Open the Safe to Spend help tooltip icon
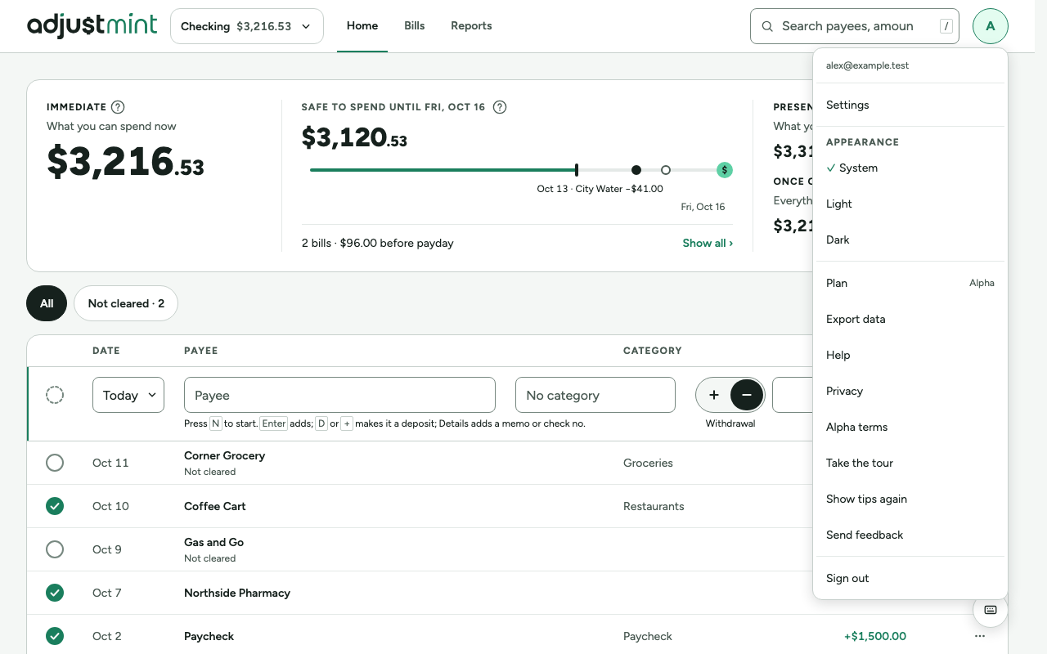The height and width of the screenshot is (654, 1047). pos(500,107)
